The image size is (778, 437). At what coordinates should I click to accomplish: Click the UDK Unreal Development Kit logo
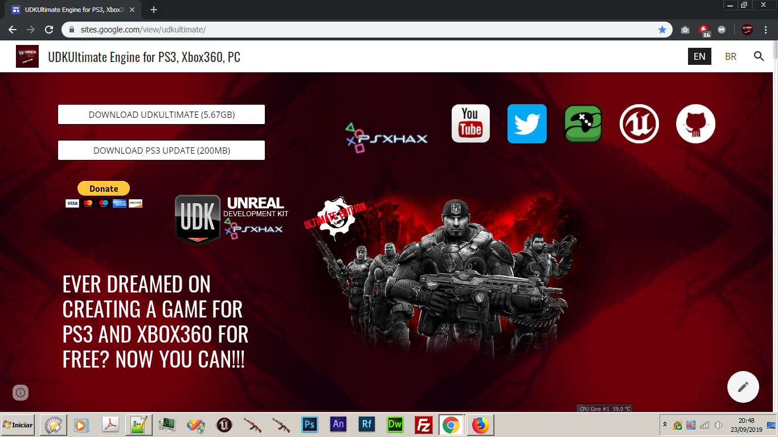coord(232,219)
